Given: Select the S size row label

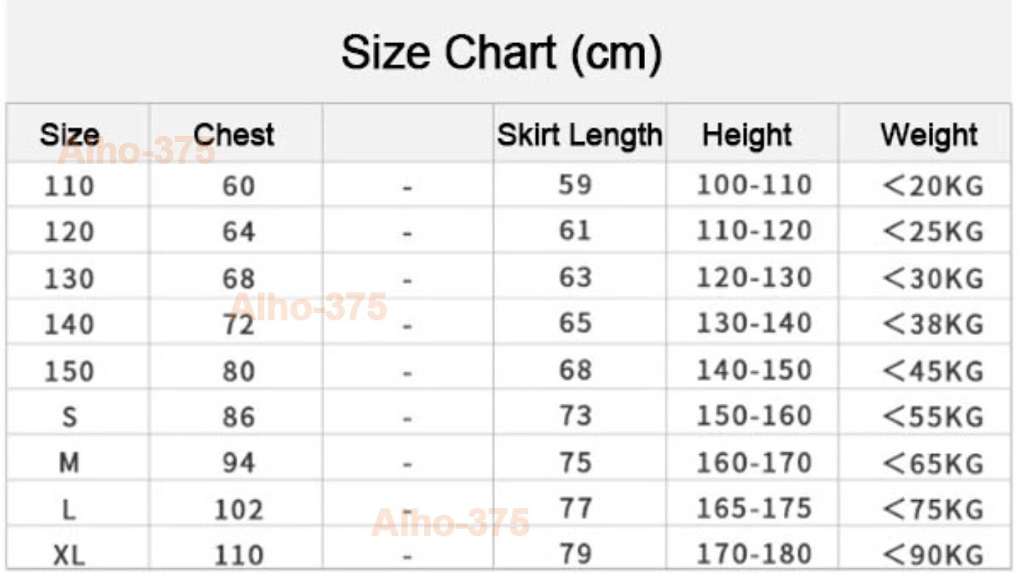Looking at the screenshot, I should [x=69, y=417].
